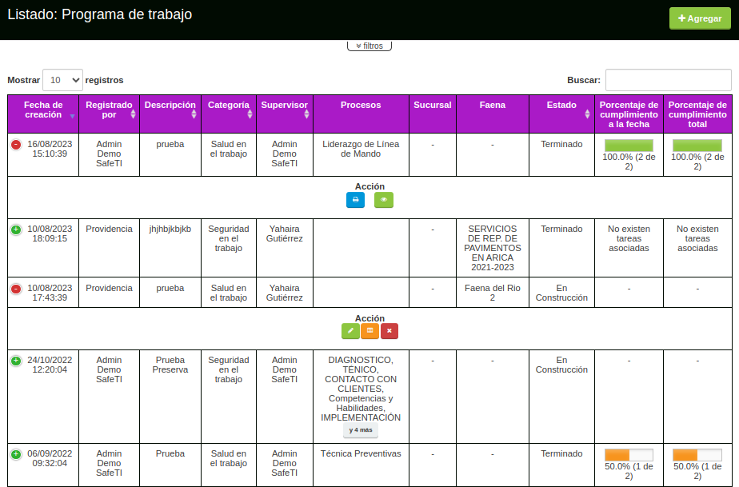
Task: Open the Mostrar registros count dropdown
Action: [62, 80]
